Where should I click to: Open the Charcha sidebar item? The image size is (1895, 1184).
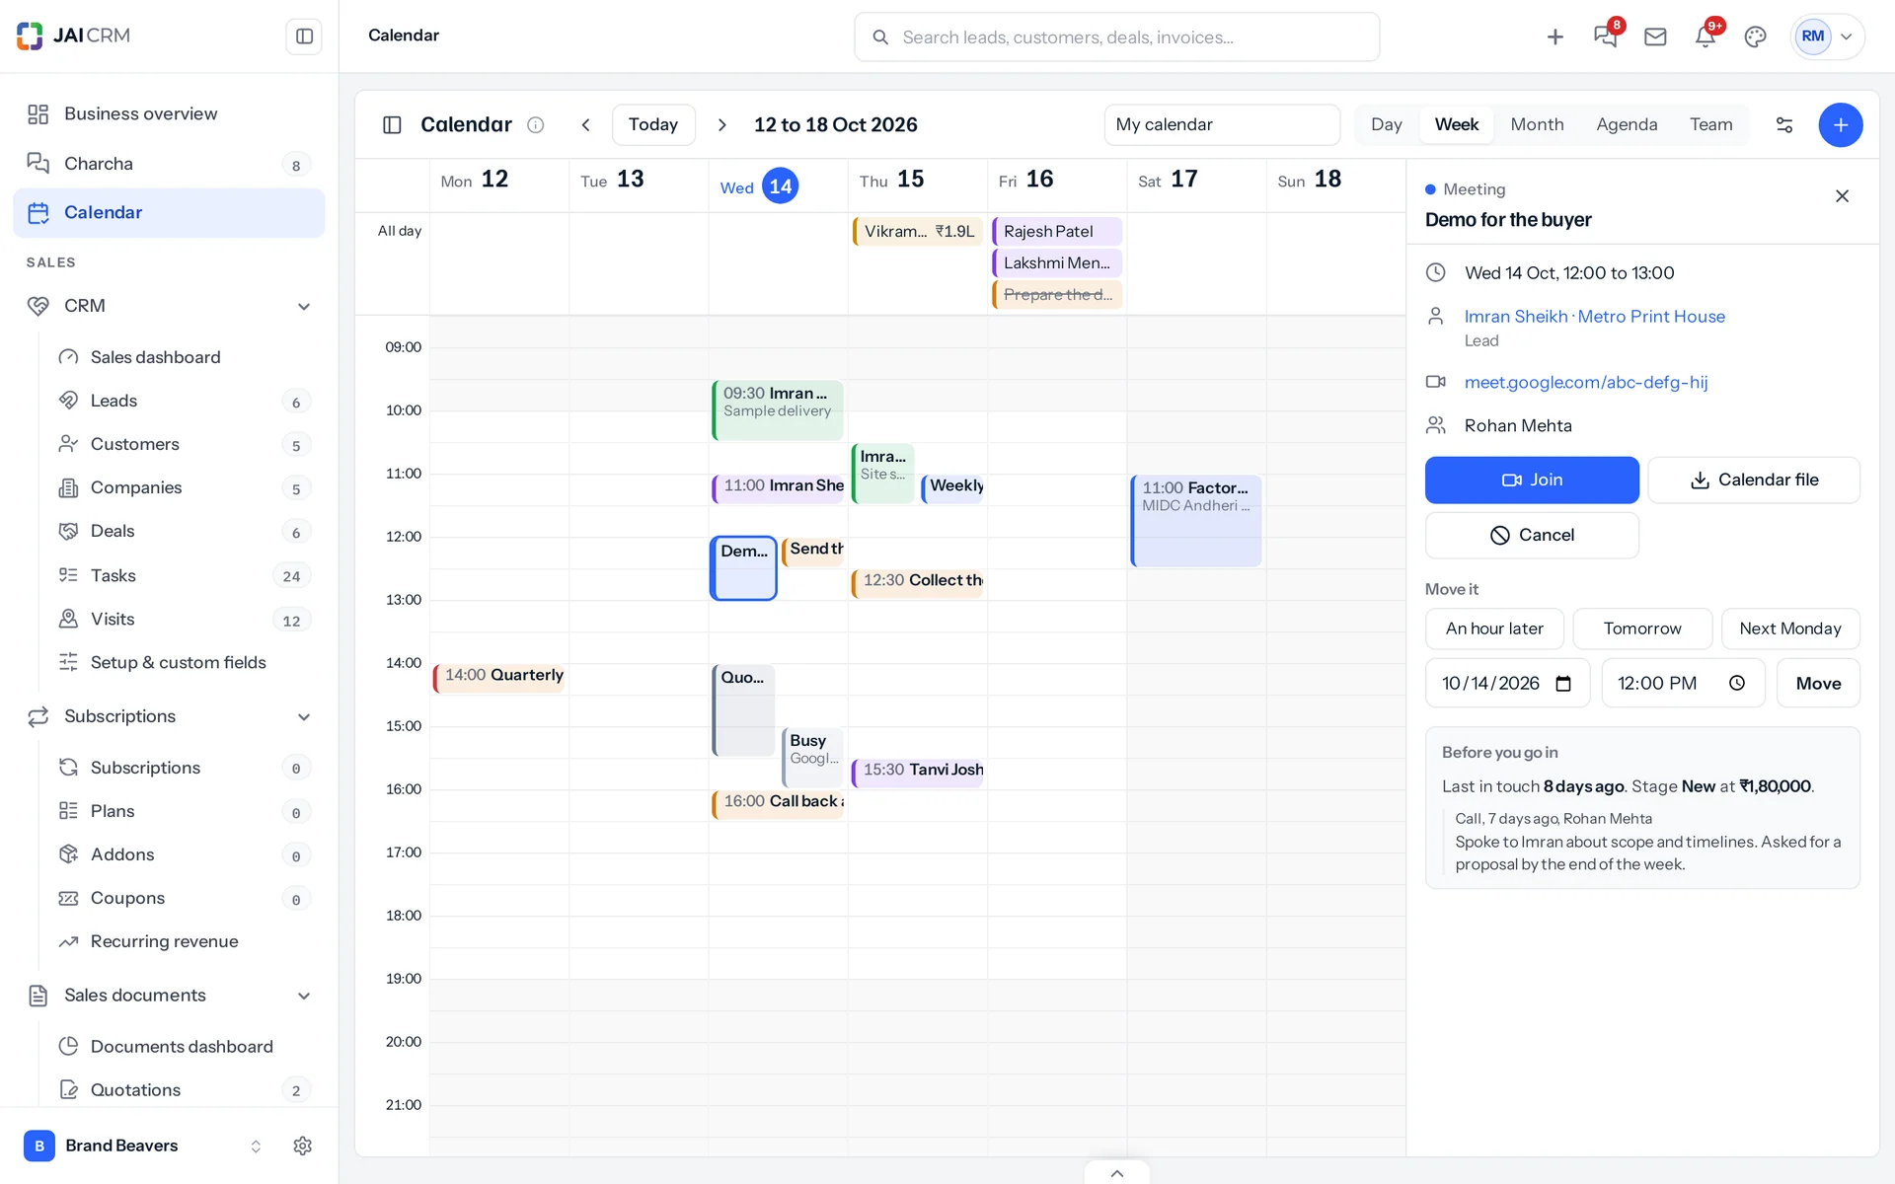click(x=169, y=164)
